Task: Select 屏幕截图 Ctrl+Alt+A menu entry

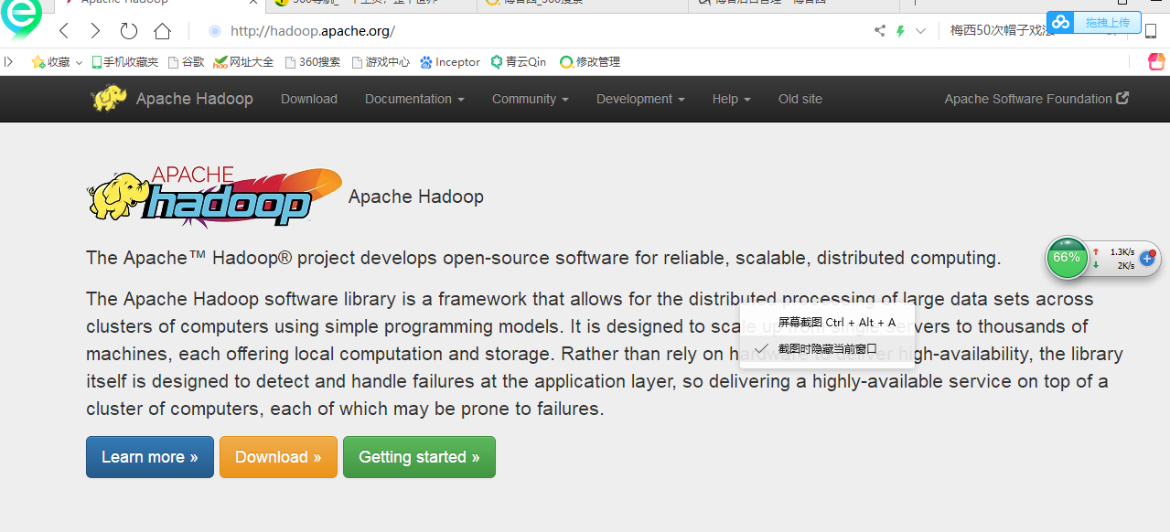Action: pyautogui.click(x=827, y=323)
